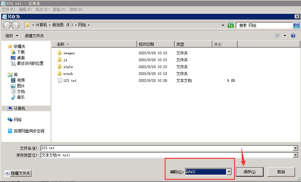Sort by the 修改日期 column header
The width and height of the screenshot is (301, 182).
[x=156, y=44]
